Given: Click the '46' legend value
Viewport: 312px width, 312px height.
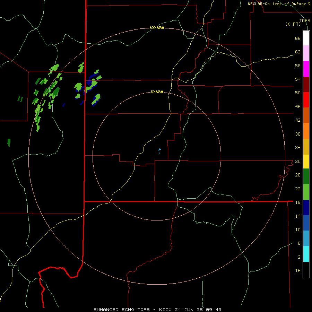Looking at the screenshot, I should coord(298,107).
